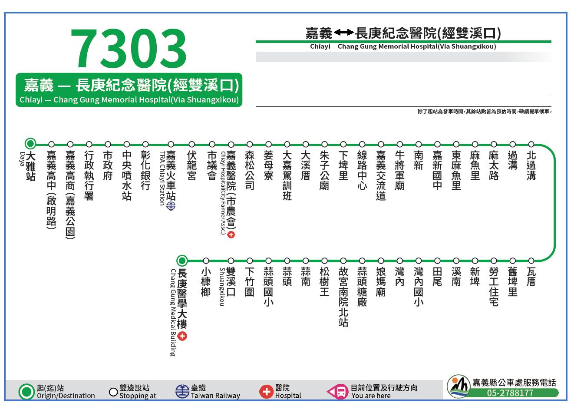Click the green route name banner
This screenshot has height=406, width=574.
coord(129,90)
